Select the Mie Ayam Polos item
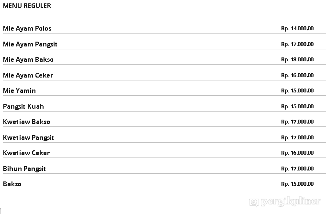326x214 pixels. (27, 29)
